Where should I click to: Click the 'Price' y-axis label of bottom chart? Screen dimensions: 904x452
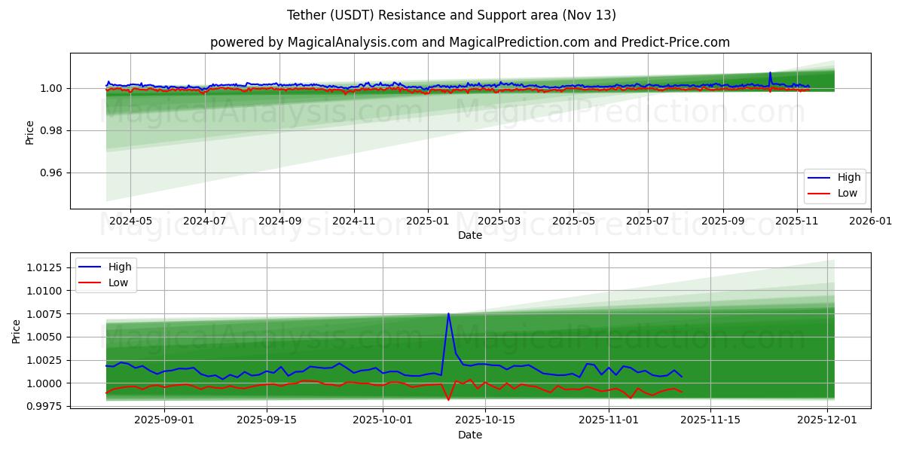(x=17, y=331)
